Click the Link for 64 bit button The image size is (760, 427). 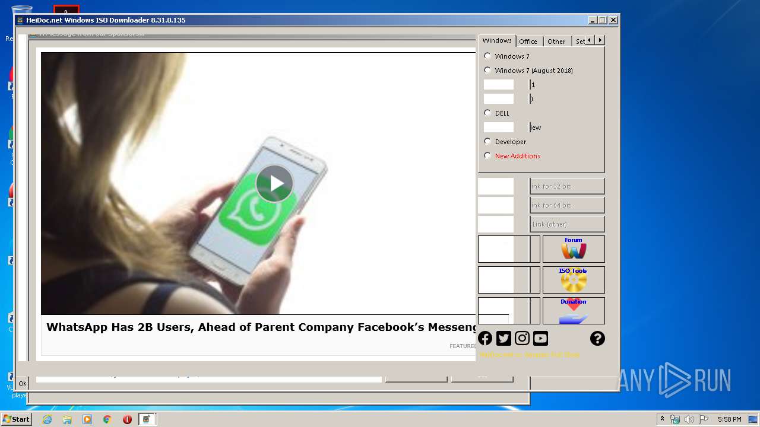pyautogui.click(x=567, y=205)
